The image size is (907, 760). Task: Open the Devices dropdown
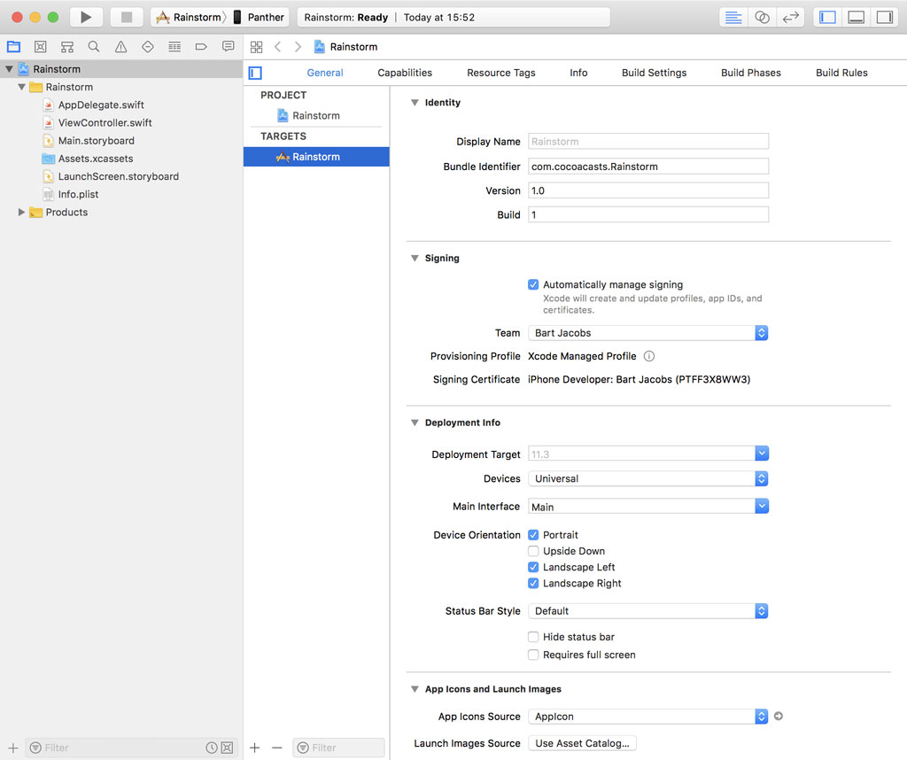(761, 480)
